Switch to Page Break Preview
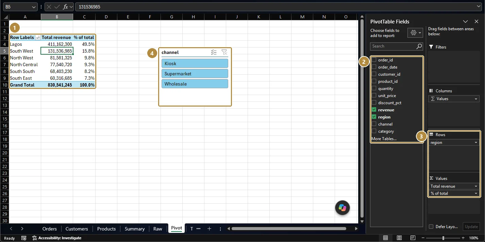The image size is (485, 242). (413, 238)
